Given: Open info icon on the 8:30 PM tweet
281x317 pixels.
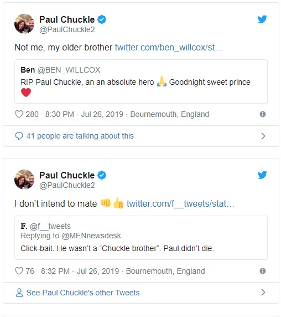Looking at the screenshot, I should coord(262,114).
